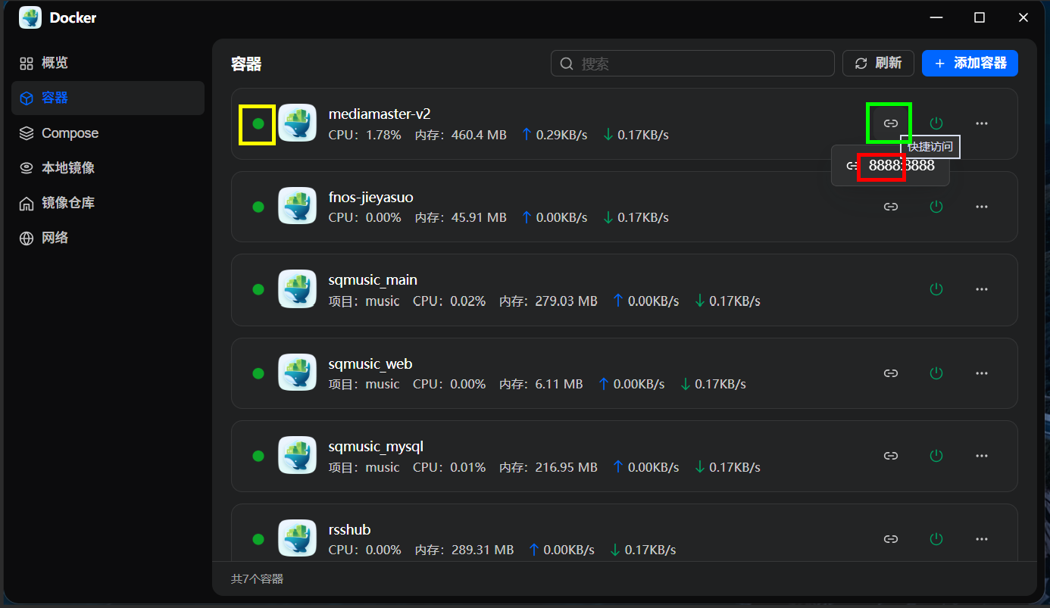Click sqmusic_main memory value 279.03 MB
Viewport: 1050px width, 608px height.
[567, 301]
